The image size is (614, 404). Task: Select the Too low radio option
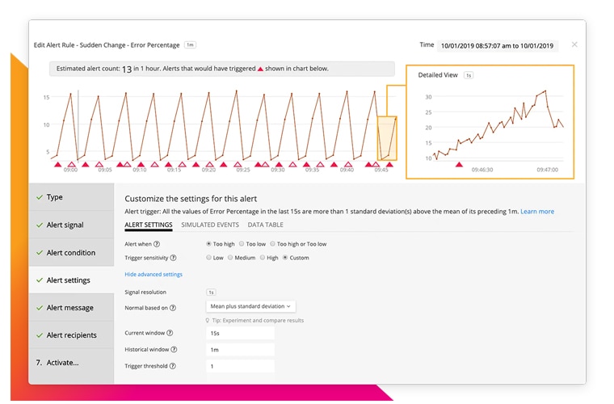click(253, 244)
